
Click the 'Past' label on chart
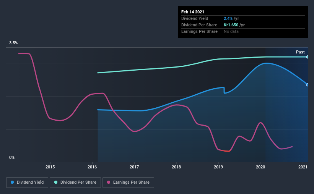[300, 52]
